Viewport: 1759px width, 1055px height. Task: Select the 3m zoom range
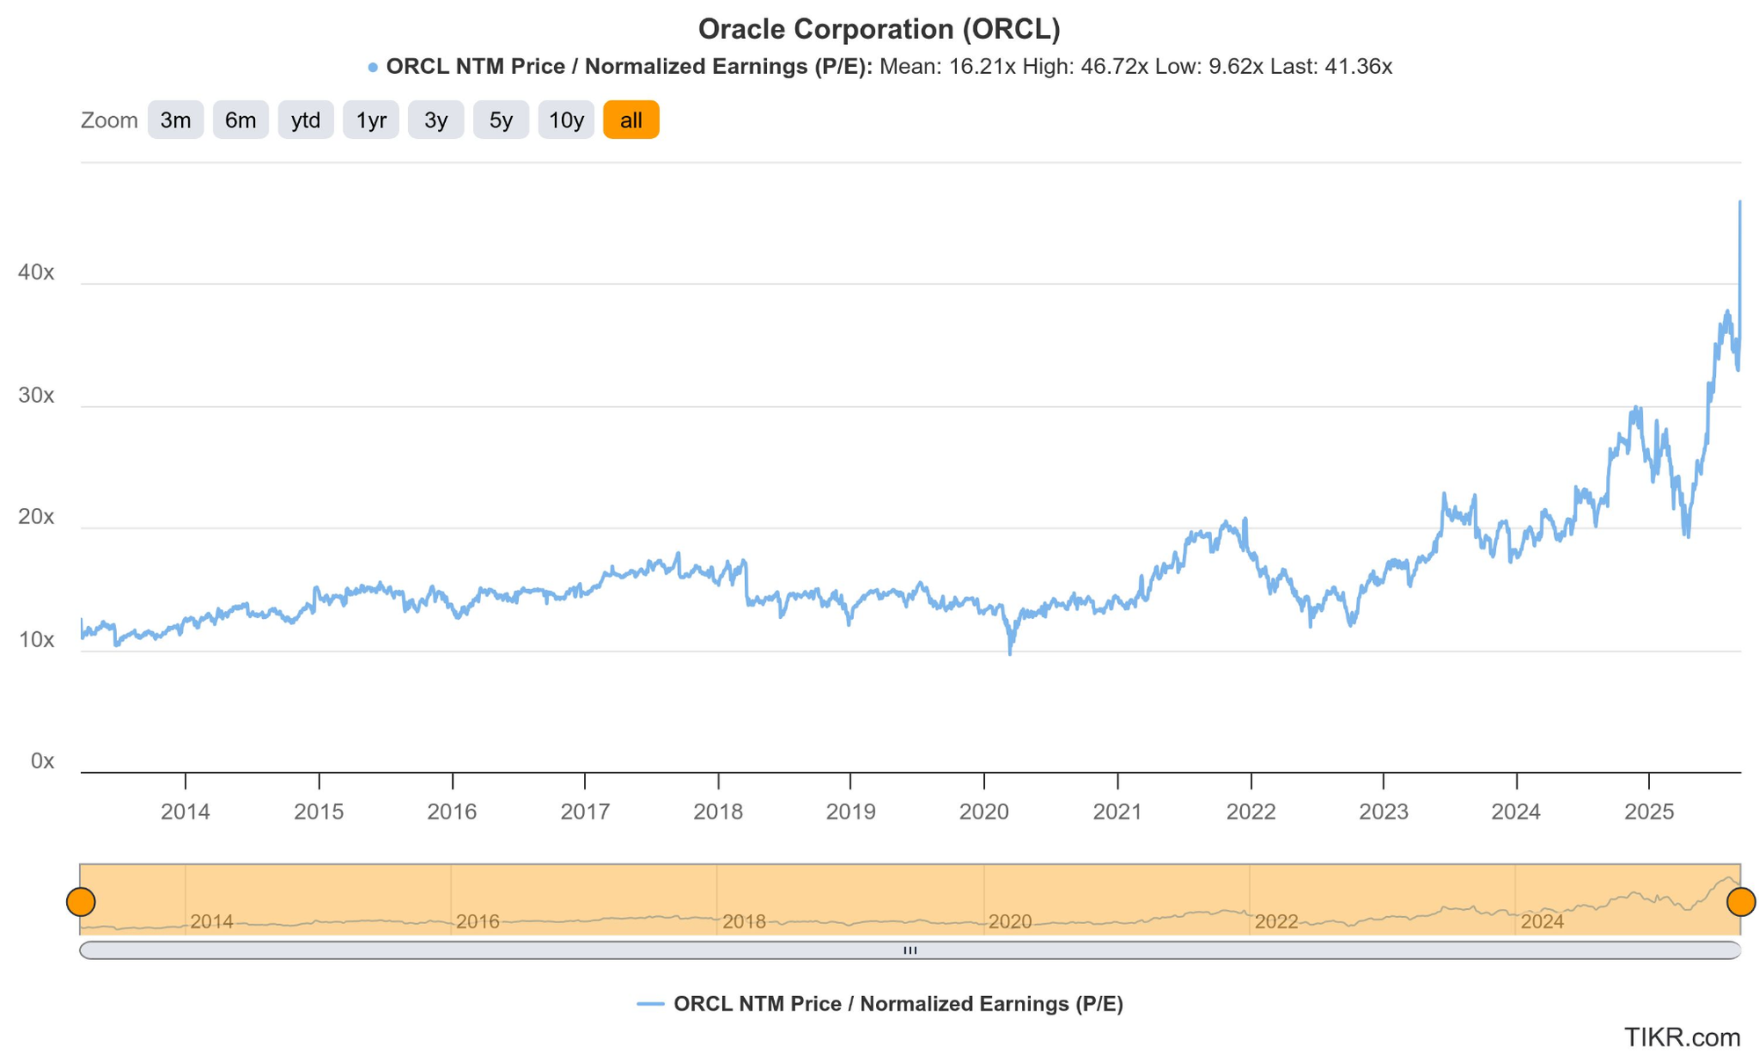175,120
